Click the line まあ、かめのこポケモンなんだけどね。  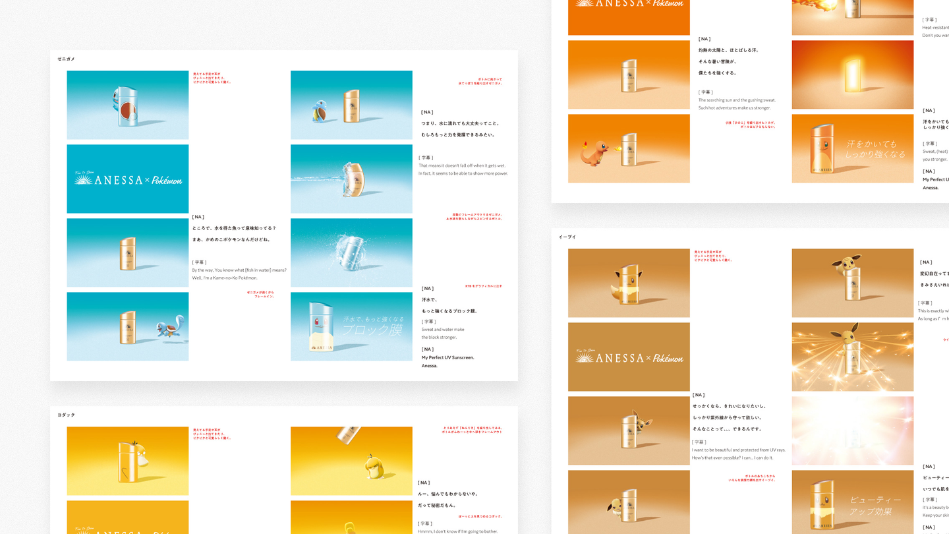tap(231, 239)
